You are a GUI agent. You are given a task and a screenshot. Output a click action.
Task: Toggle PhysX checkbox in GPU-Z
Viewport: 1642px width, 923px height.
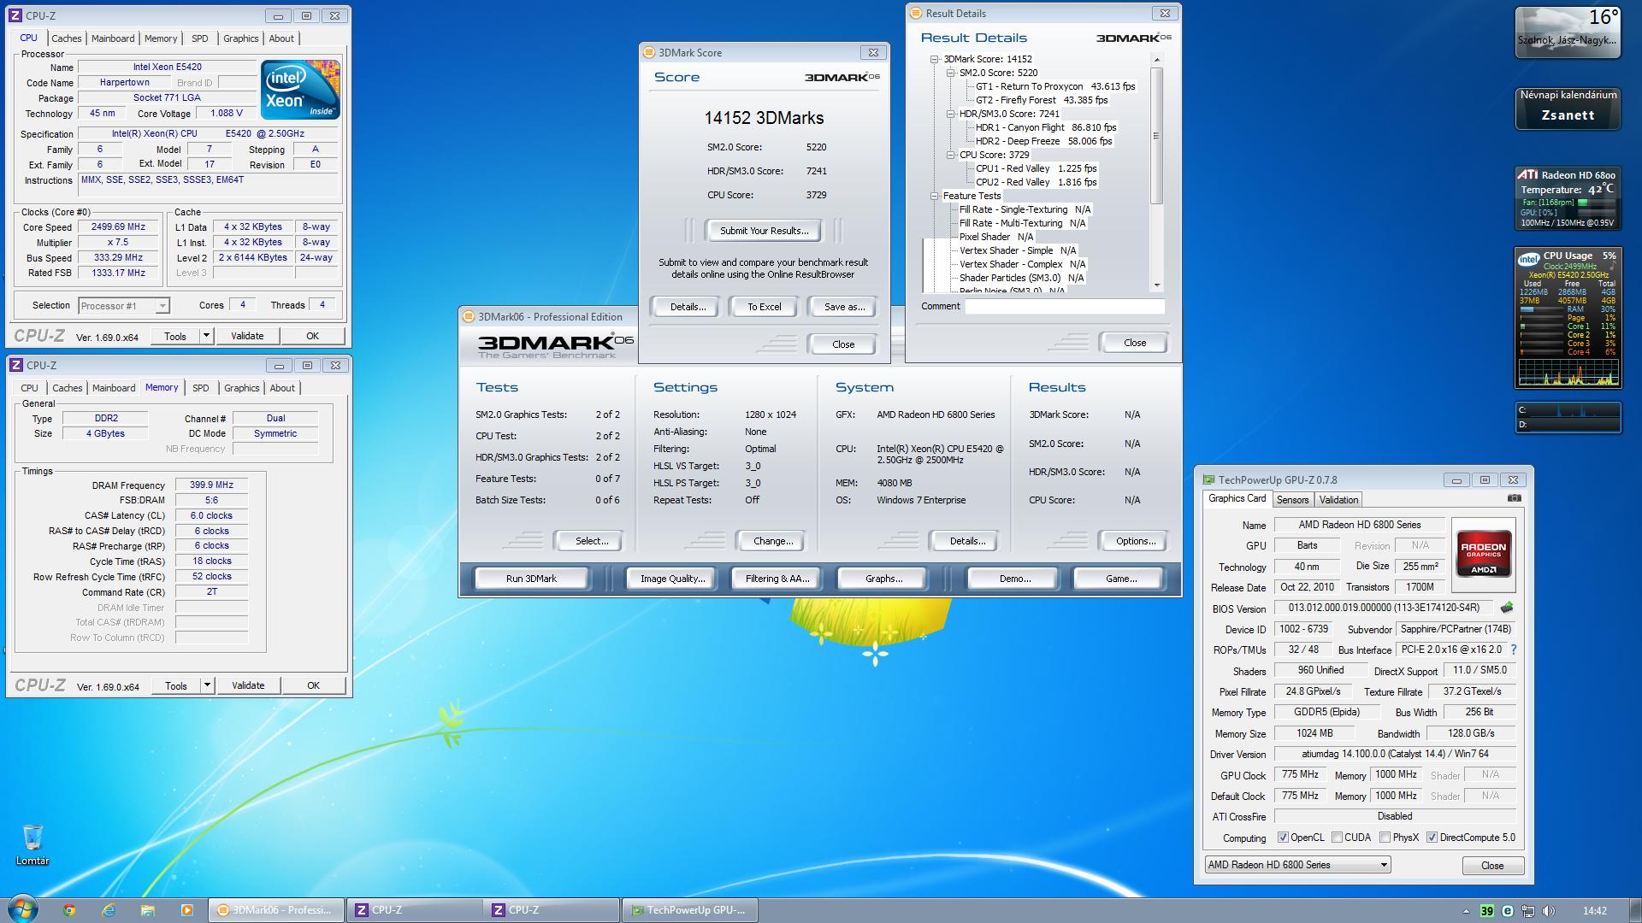(x=1385, y=838)
